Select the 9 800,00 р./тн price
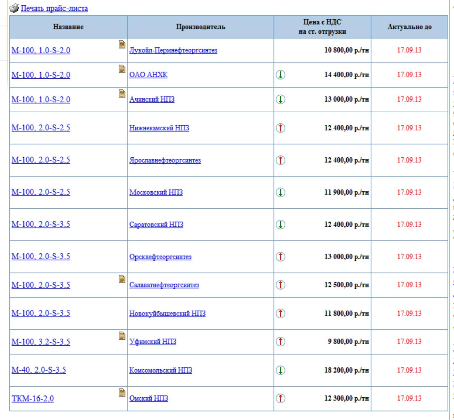The image size is (454, 420). (x=349, y=342)
